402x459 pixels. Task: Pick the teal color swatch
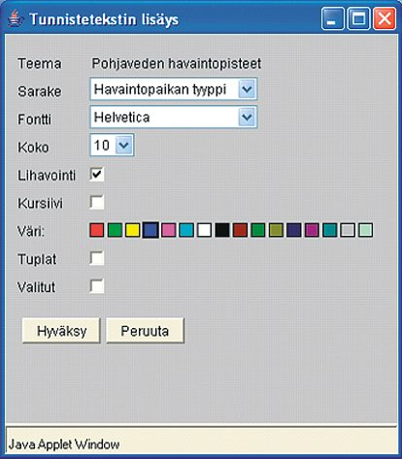(330, 230)
